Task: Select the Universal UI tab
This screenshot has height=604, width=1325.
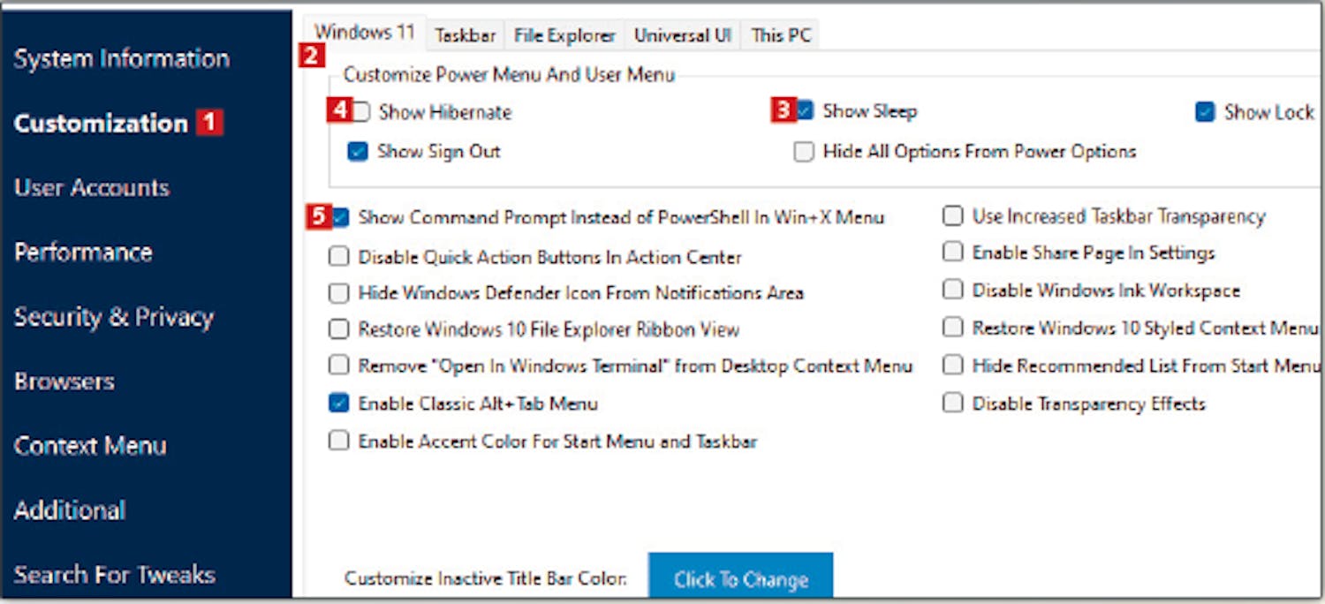Action: click(x=683, y=35)
